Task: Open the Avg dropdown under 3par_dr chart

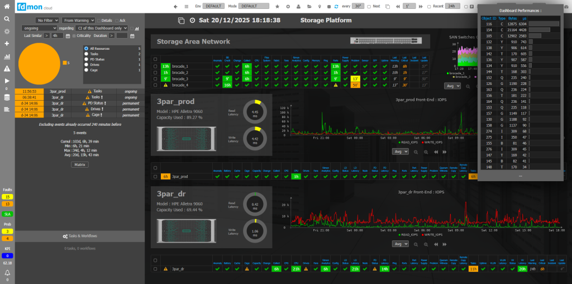Action: click(x=401, y=244)
